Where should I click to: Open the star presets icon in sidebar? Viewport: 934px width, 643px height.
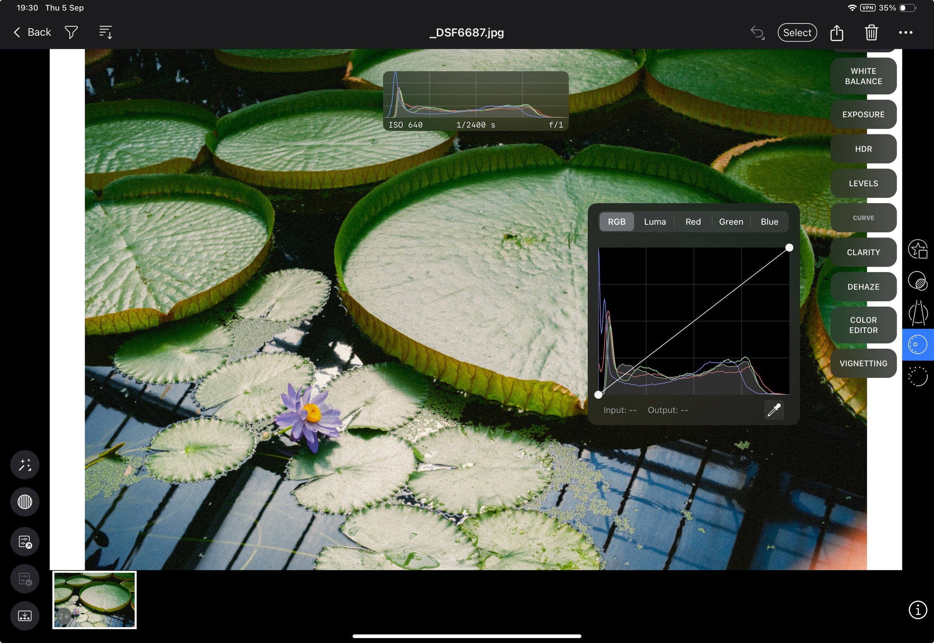pyautogui.click(x=918, y=250)
